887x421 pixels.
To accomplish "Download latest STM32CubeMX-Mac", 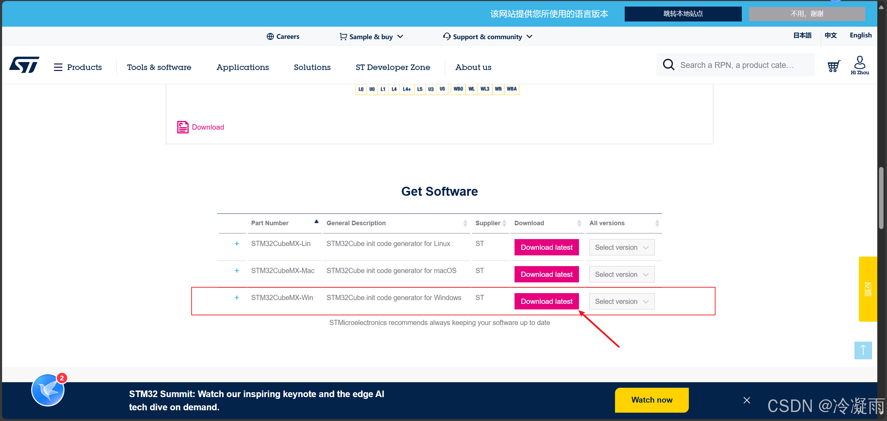I will click(x=546, y=274).
